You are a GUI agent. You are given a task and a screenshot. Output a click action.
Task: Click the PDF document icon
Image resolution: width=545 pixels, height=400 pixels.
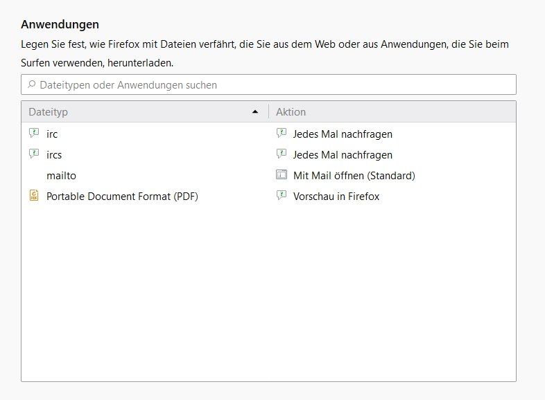coord(34,195)
